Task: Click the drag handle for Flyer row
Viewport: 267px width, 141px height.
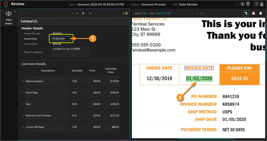Action: coord(23,104)
